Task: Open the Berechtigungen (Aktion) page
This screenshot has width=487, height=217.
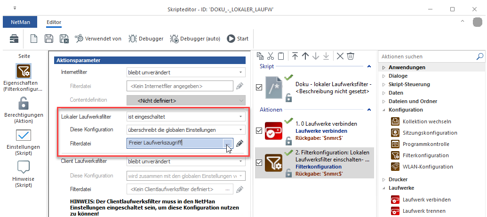Action: 24,110
